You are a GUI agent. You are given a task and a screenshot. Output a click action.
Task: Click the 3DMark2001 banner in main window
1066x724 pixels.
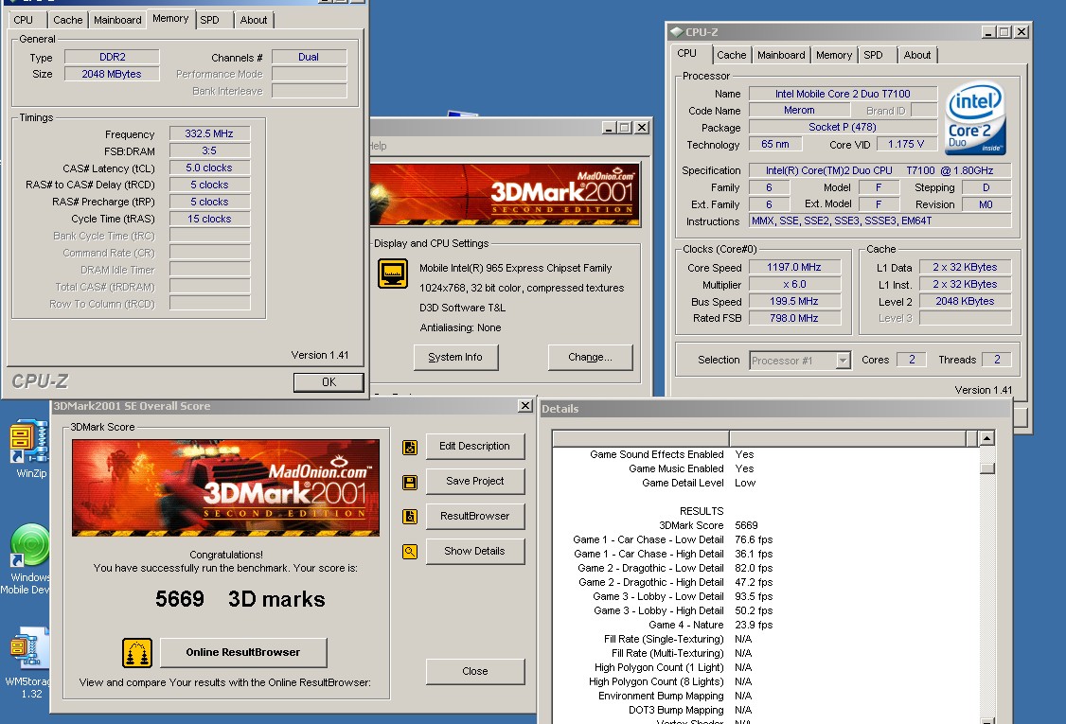click(506, 194)
